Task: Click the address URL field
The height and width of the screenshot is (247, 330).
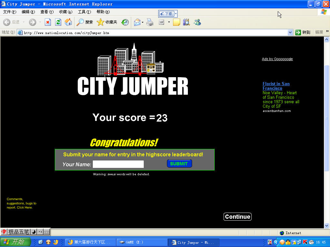Action: [155, 33]
